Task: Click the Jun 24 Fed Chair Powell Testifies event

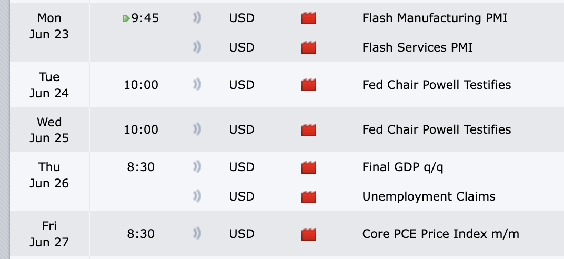Action: [x=437, y=85]
